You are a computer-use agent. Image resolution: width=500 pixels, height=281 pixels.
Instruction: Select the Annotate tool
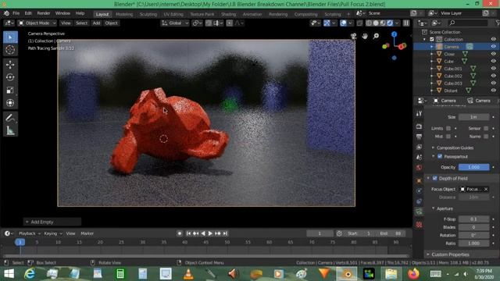coord(10,118)
